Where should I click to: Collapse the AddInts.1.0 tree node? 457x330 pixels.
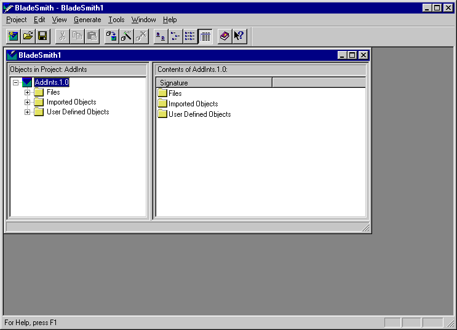(x=16, y=83)
